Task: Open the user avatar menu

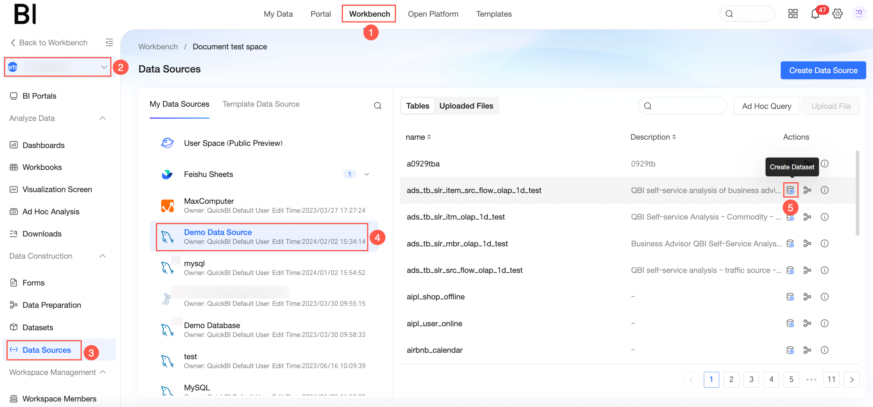Action: (859, 14)
